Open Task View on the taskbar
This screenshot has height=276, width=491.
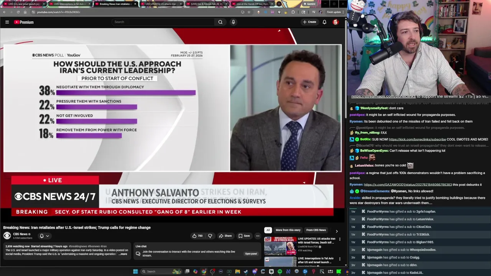[187, 271]
